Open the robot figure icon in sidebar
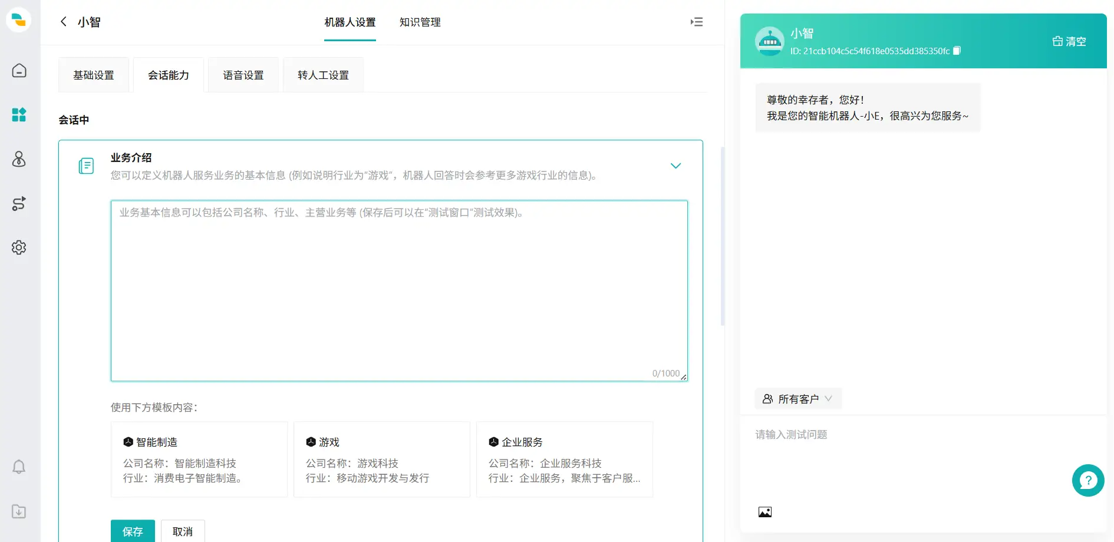 [x=19, y=159]
